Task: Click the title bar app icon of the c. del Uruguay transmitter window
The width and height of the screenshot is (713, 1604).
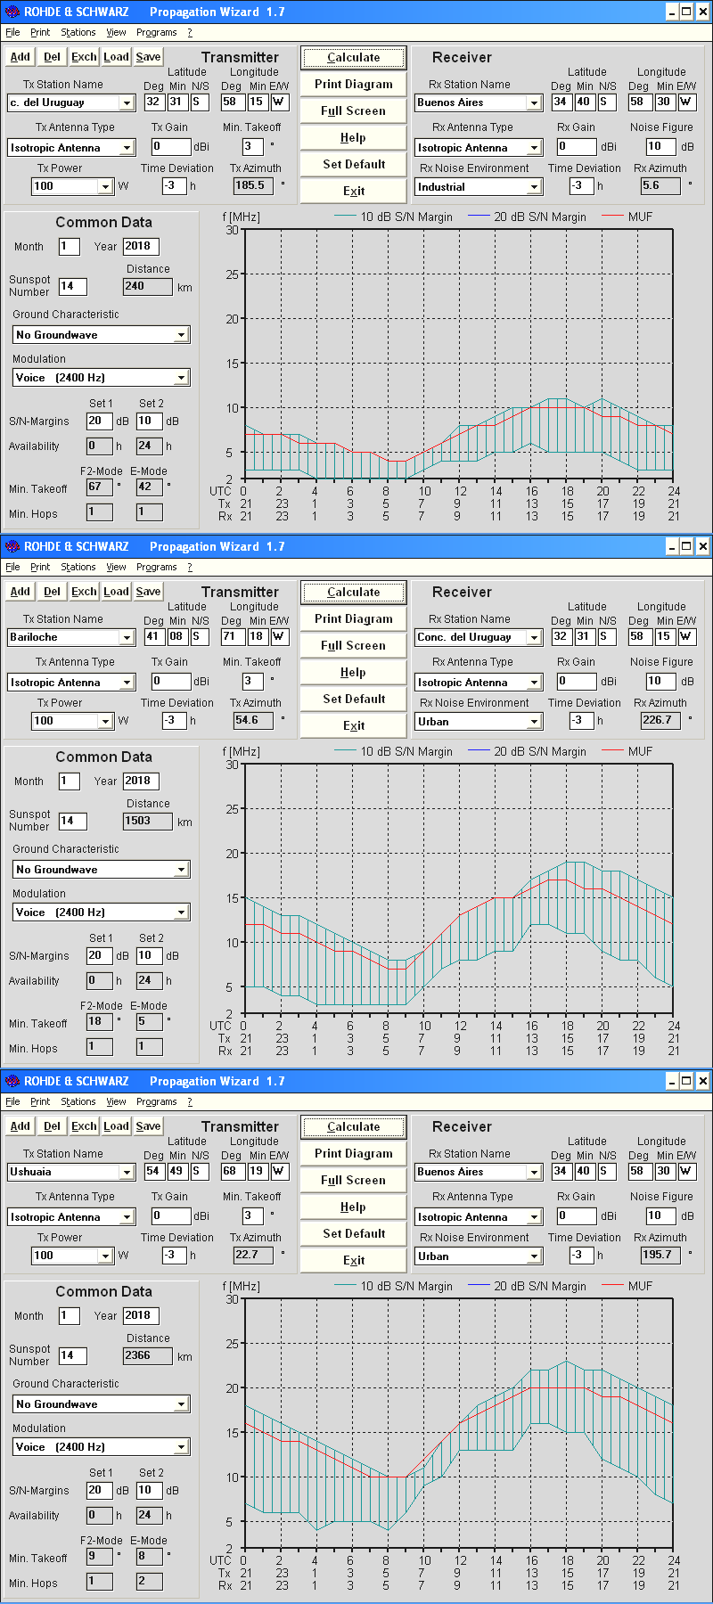Action: tap(12, 12)
